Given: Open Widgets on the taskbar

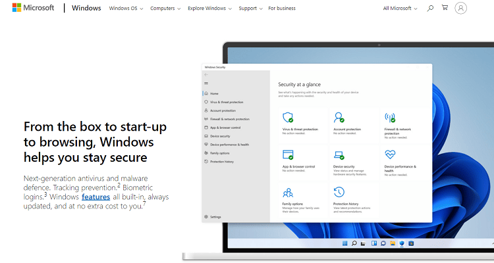Looking at the screenshot, I should pos(374,243).
